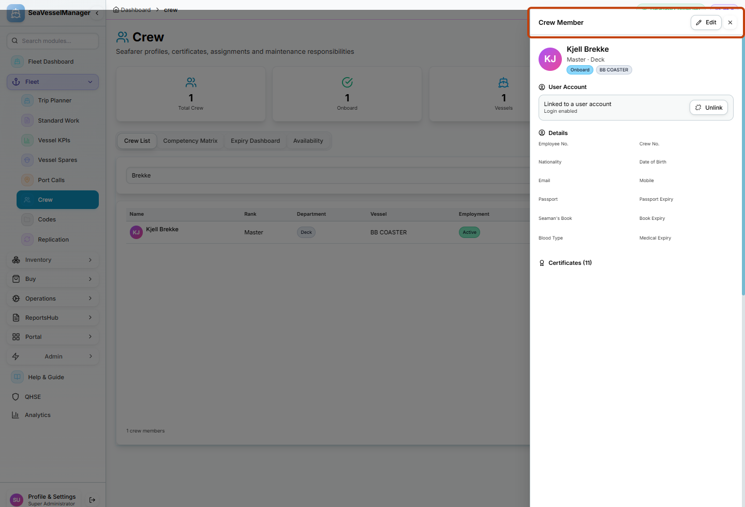
Task: Click the Fleet anchor icon
Action: (16, 82)
